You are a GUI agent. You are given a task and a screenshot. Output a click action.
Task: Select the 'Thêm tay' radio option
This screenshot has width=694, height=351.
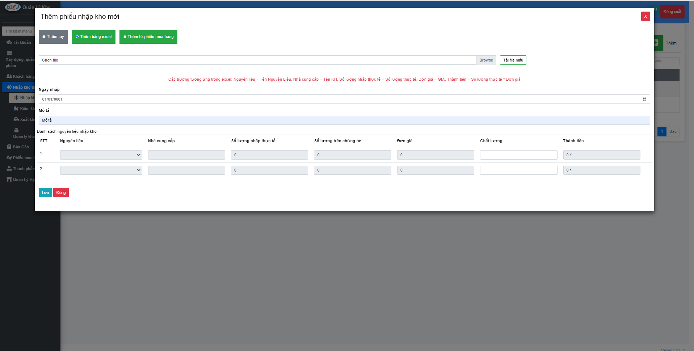pos(44,37)
